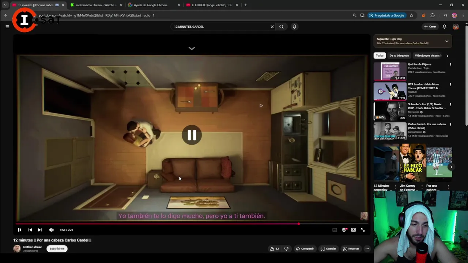The width and height of the screenshot is (468, 263).
Task: Select the 'De tu búsqueda' filter chip
Action: pos(399,56)
